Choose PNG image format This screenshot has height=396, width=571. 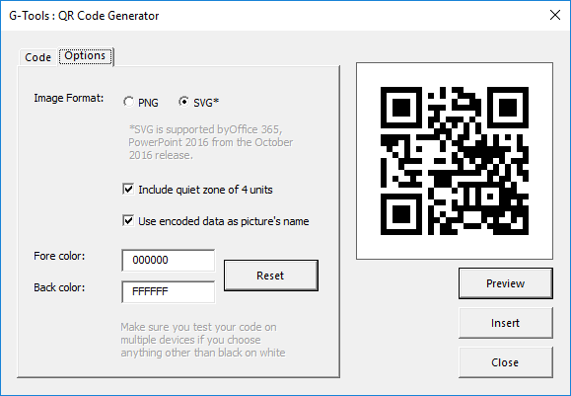[x=141, y=103]
